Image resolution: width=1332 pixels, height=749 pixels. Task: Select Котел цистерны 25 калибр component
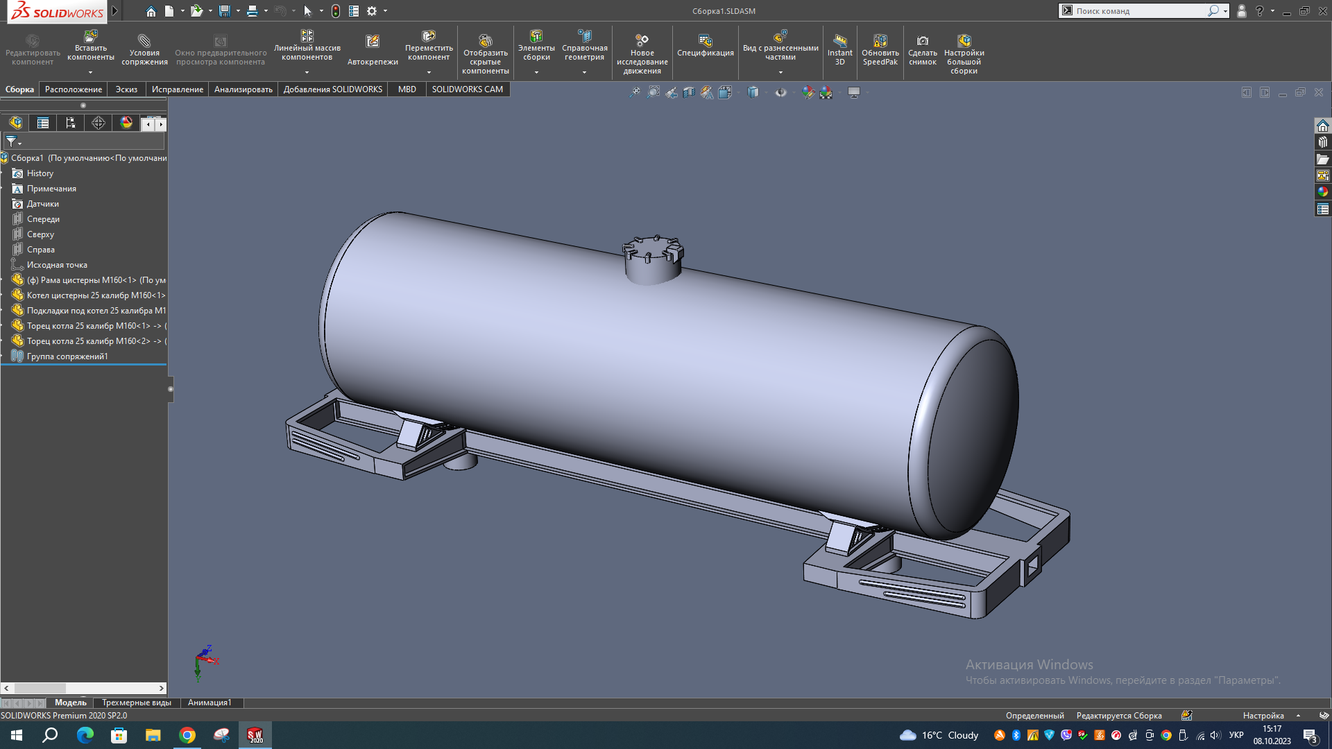click(x=96, y=295)
